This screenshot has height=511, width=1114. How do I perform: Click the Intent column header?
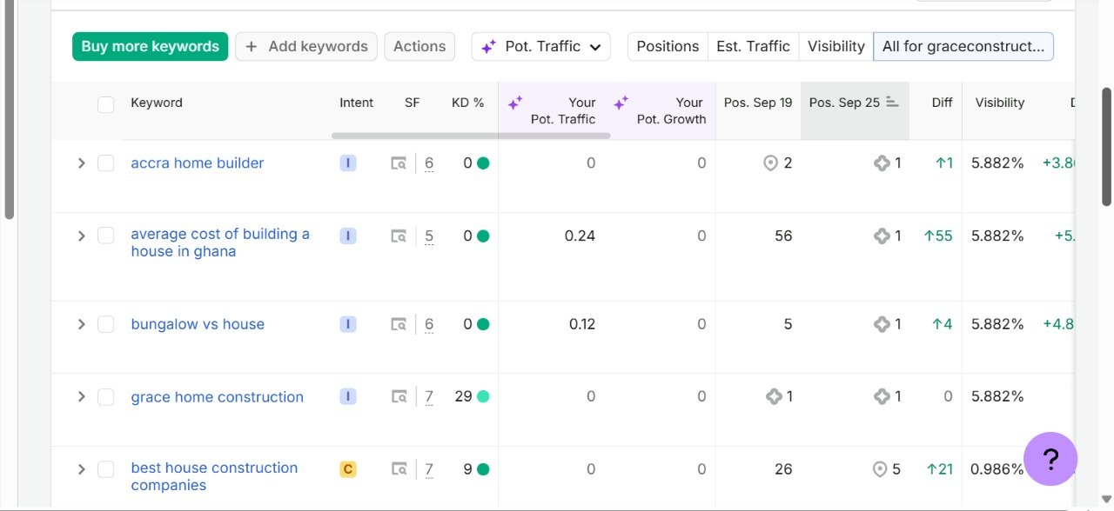point(357,103)
